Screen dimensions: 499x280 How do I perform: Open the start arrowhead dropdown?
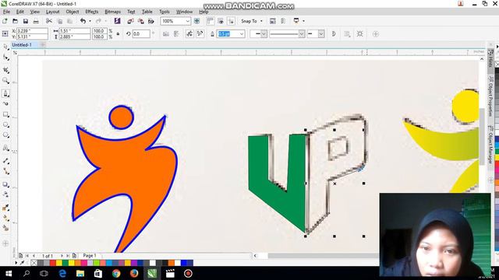click(264, 33)
